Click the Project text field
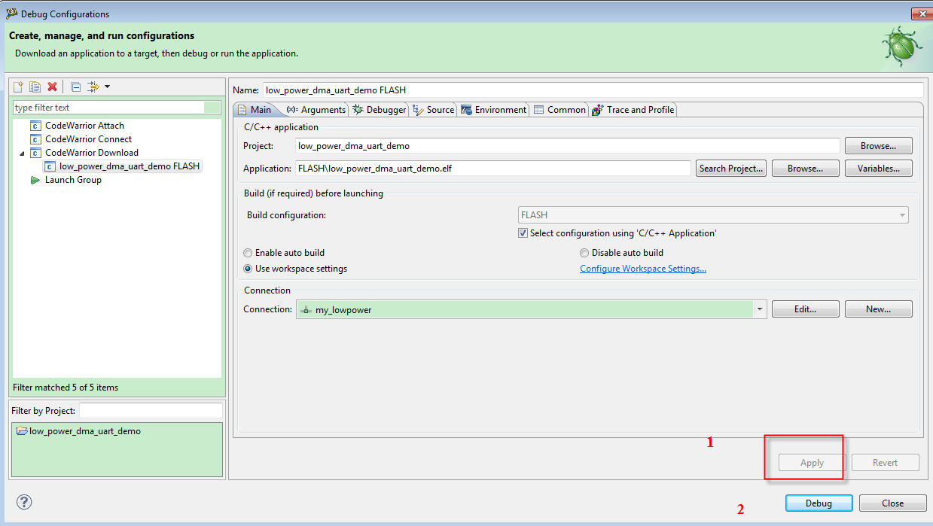933x526 pixels. click(568, 146)
